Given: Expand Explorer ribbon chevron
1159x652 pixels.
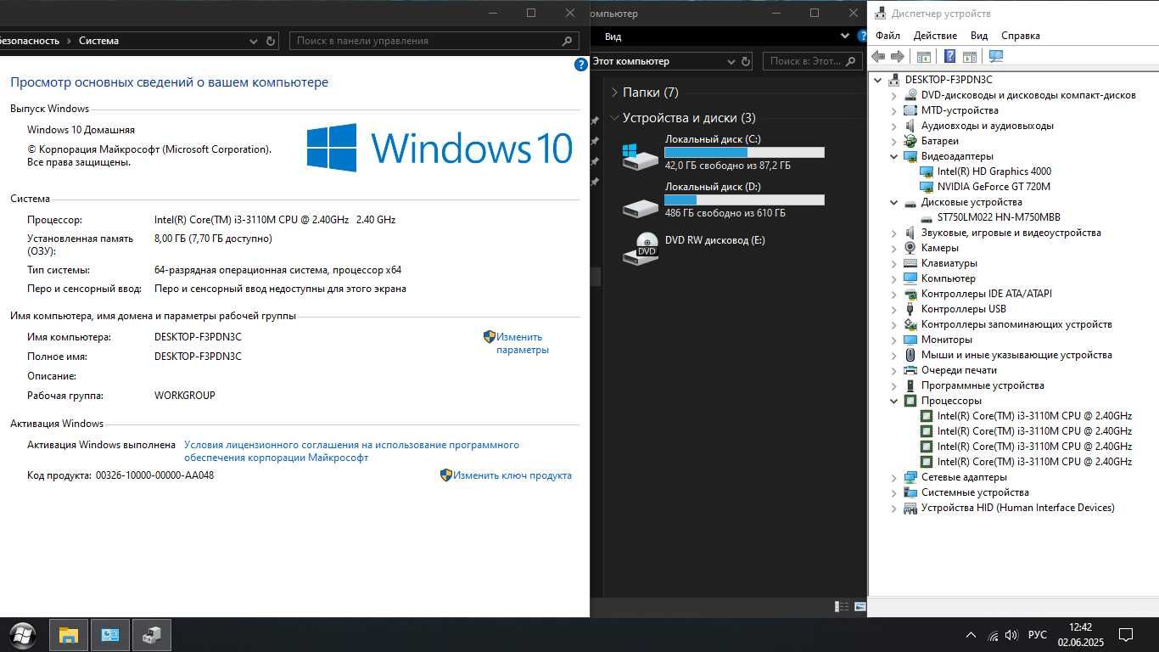Looking at the screenshot, I should pos(845,36).
